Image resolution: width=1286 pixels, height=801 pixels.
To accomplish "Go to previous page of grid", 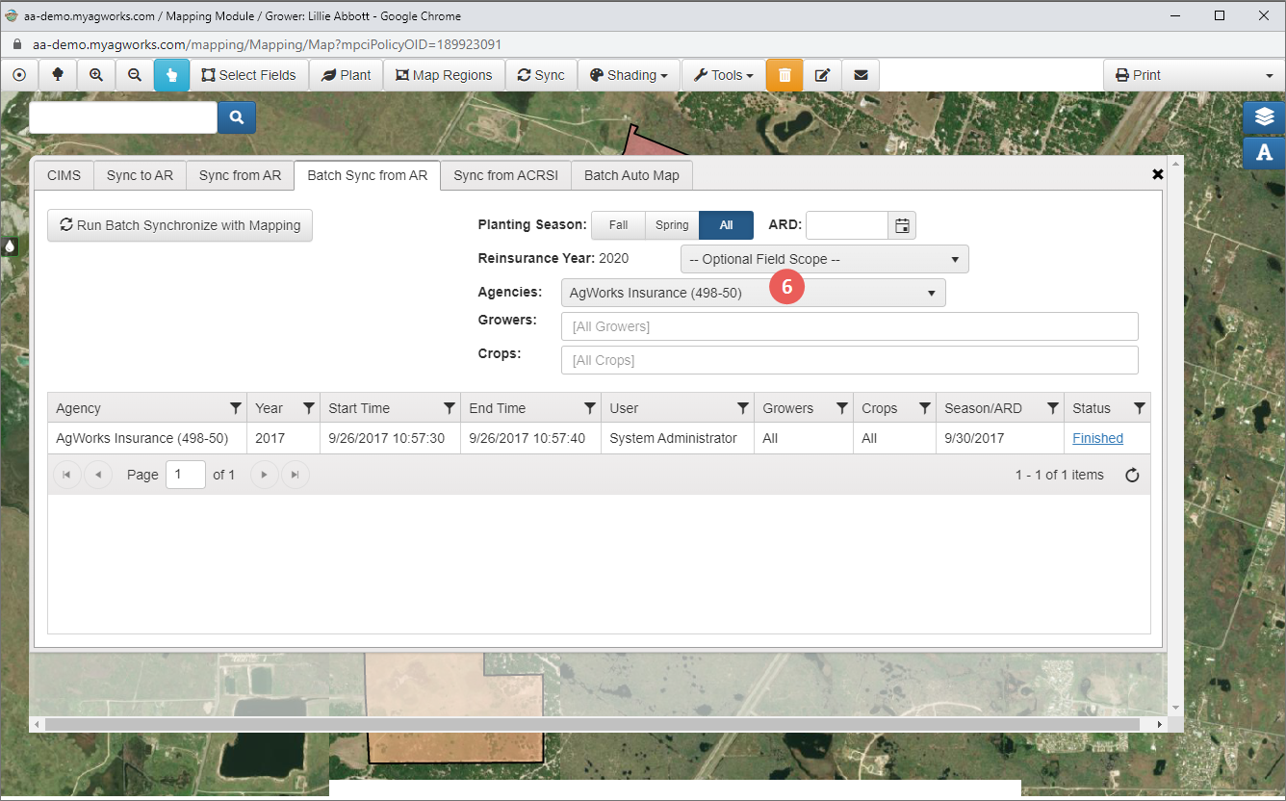I will pyautogui.click(x=98, y=475).
